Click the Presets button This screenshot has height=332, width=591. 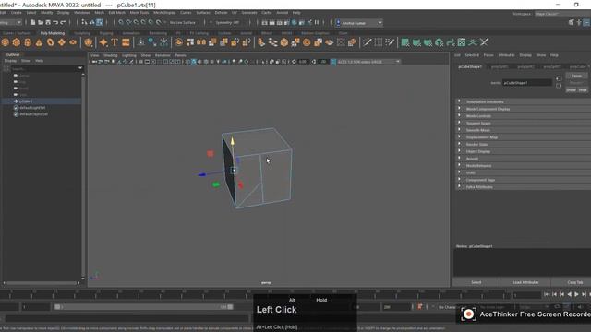coord(576,83)
